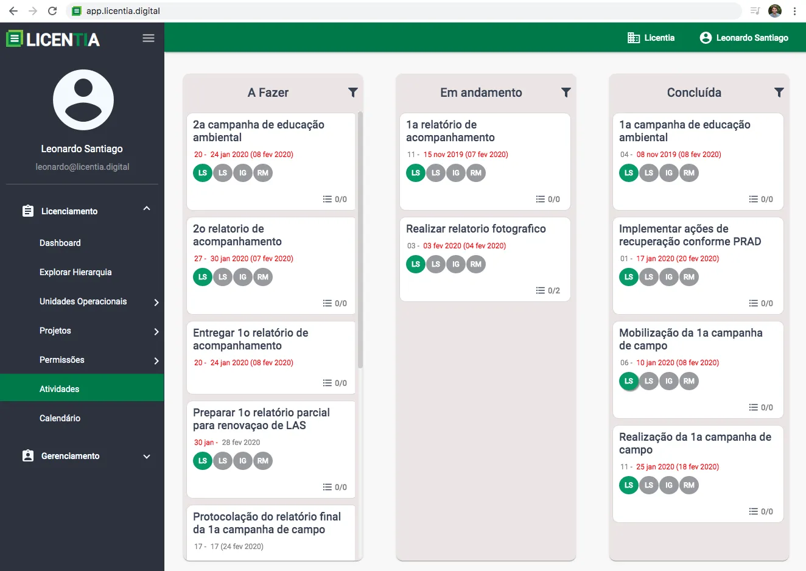This screenshot has height=571, width=806.
Task: Filter the A Fazer column
Action: point(352,93)
